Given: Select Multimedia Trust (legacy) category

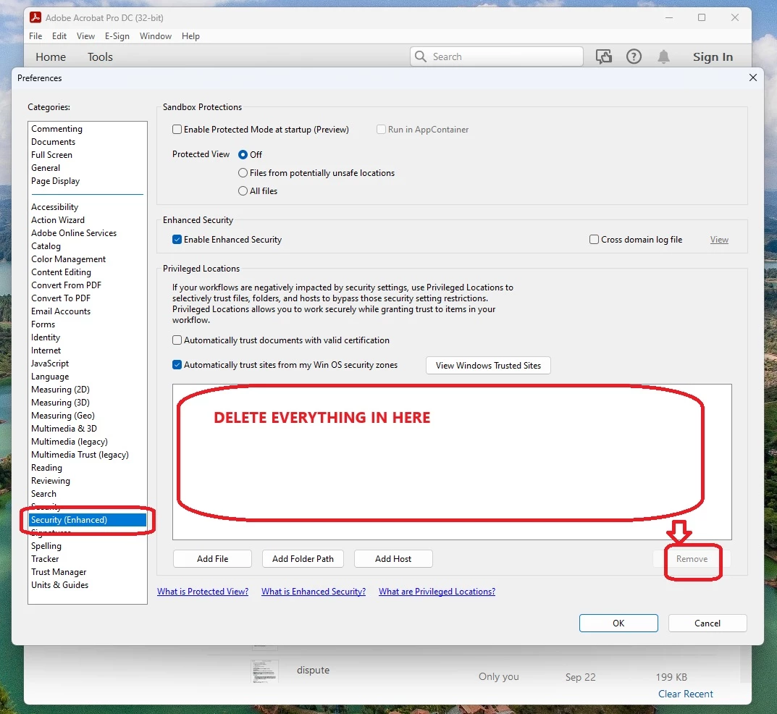Looking at the screenshot, I should point(87,454).
